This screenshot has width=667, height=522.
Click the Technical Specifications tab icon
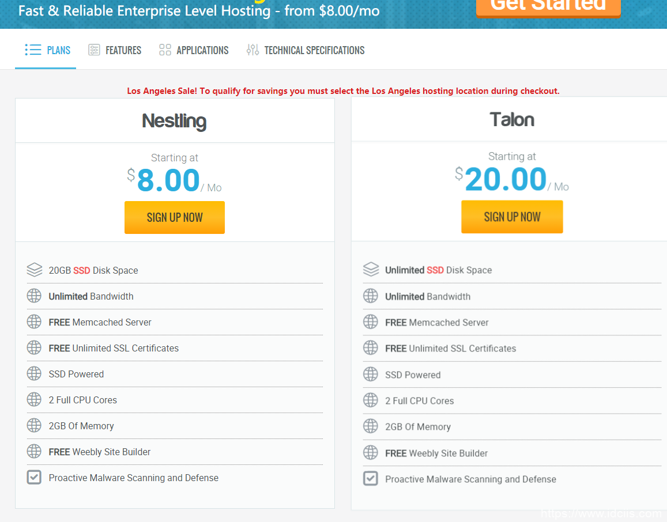[253, 50]
